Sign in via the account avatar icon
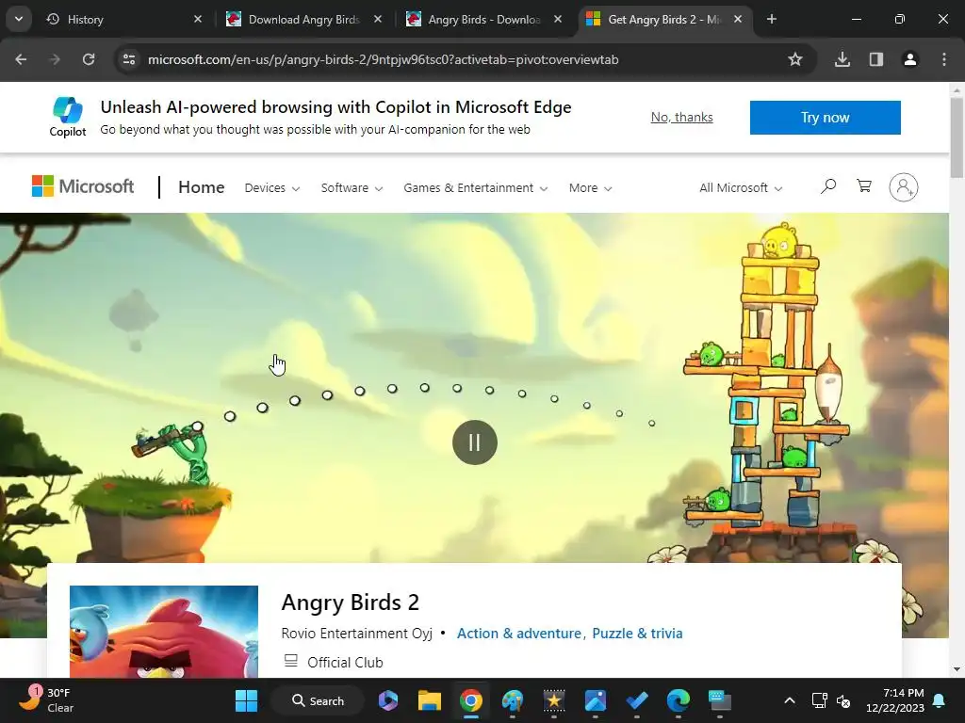Image resolution: width=965 pixels, height=723 pixels. pos(904,187)
